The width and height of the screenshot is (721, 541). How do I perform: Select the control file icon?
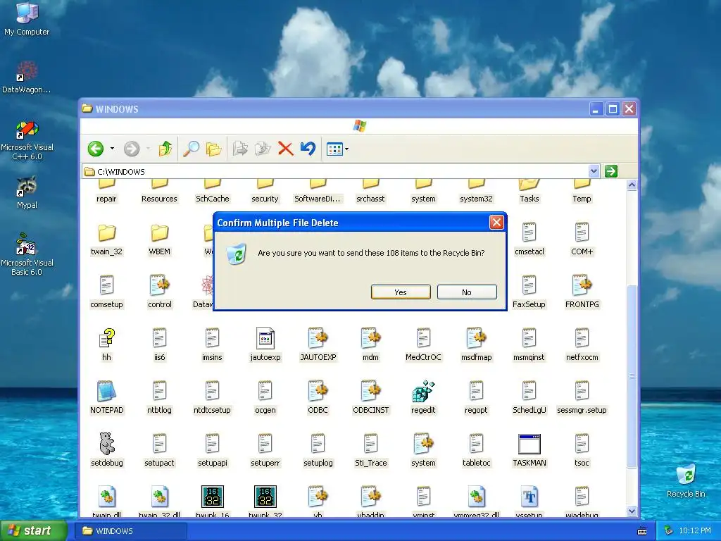click(159, 285)
